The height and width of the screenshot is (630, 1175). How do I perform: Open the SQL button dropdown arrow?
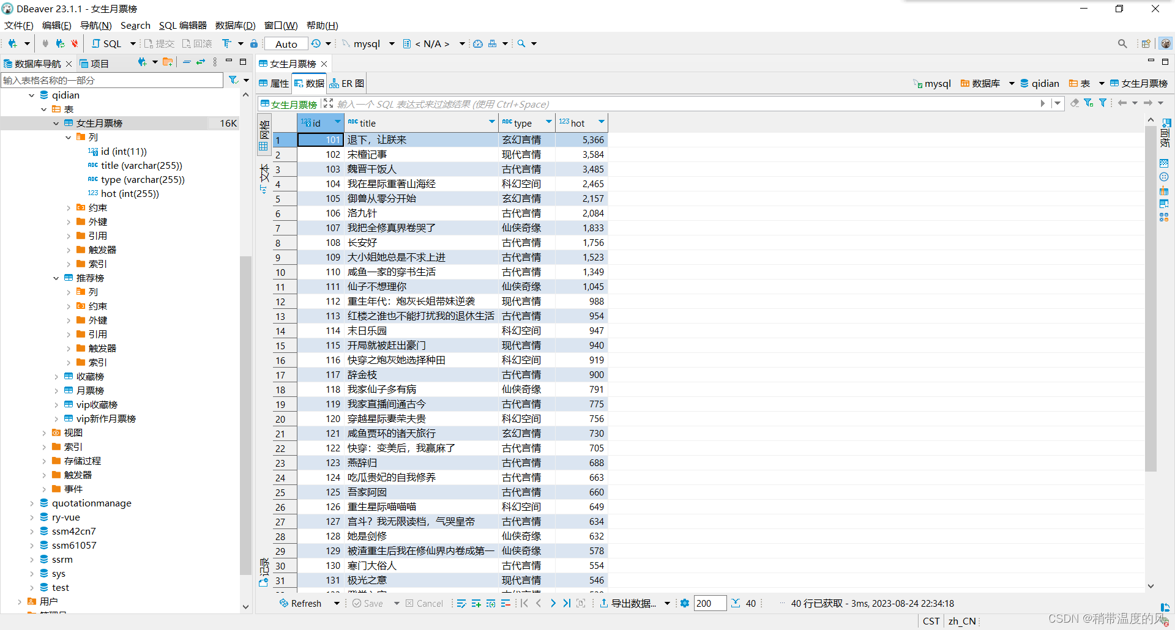coord(133,43)
